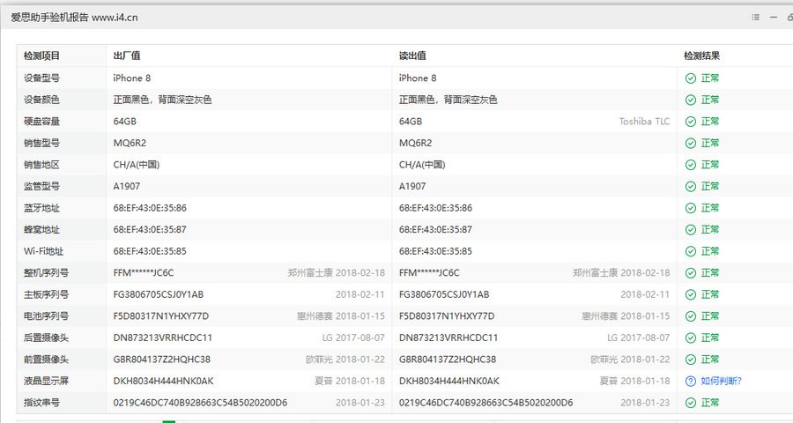
Task: Click read value 正面黑色，背面深空灰色
Action: pyautogui.click(x=448, y=100)
